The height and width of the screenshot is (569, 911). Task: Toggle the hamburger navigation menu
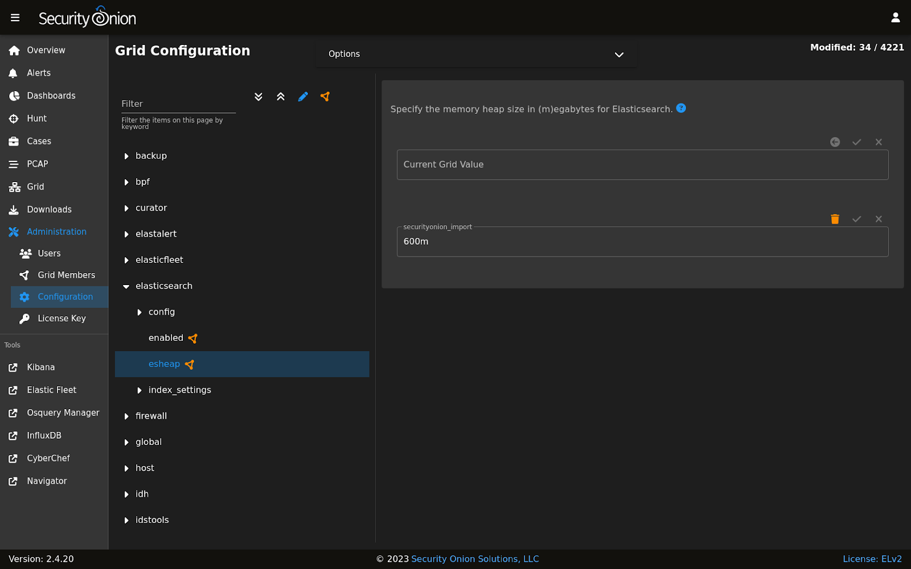[15, 18]
